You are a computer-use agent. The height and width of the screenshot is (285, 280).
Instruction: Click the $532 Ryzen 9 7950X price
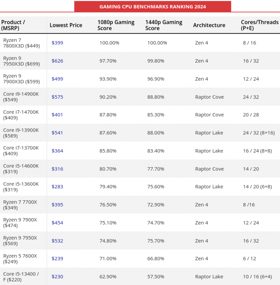57,241
